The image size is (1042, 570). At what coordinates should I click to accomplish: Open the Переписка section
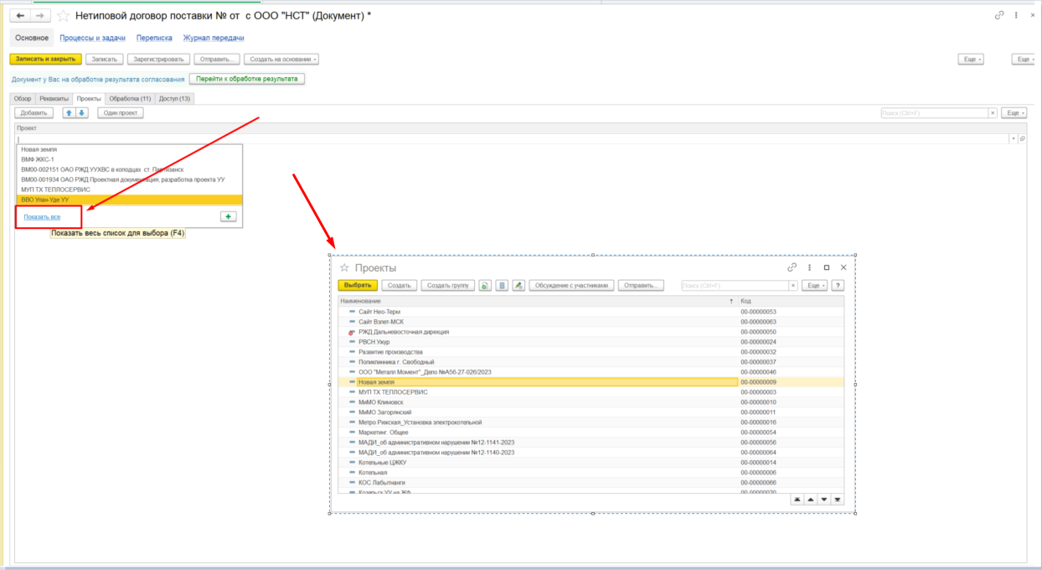[x=154, y=38]
